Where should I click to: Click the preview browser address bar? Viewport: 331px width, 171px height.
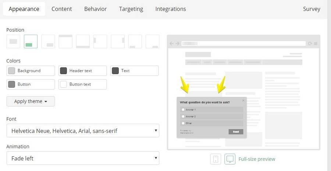pyautogui.click(x=243, y=44)
